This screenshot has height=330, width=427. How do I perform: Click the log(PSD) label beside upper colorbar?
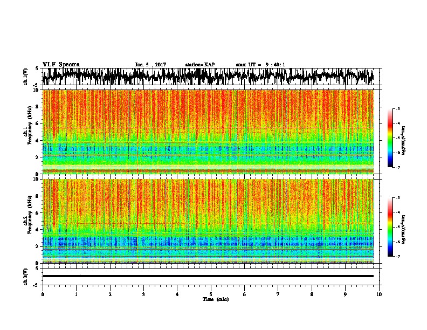pyautogui.click(x=404, y=141)
